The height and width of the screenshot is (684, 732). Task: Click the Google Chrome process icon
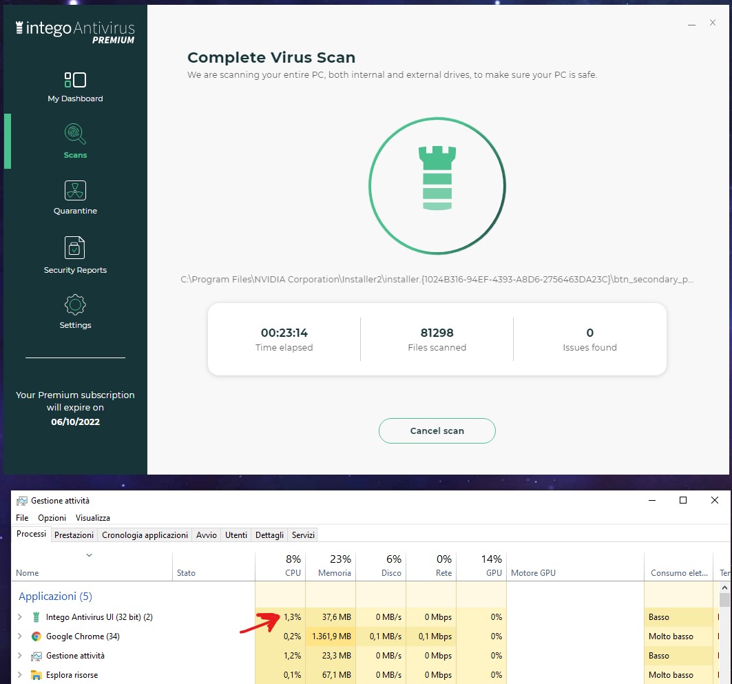click(36, 636)
